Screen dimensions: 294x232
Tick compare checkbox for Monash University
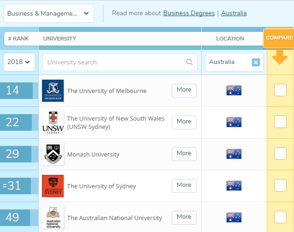[280, 153]
